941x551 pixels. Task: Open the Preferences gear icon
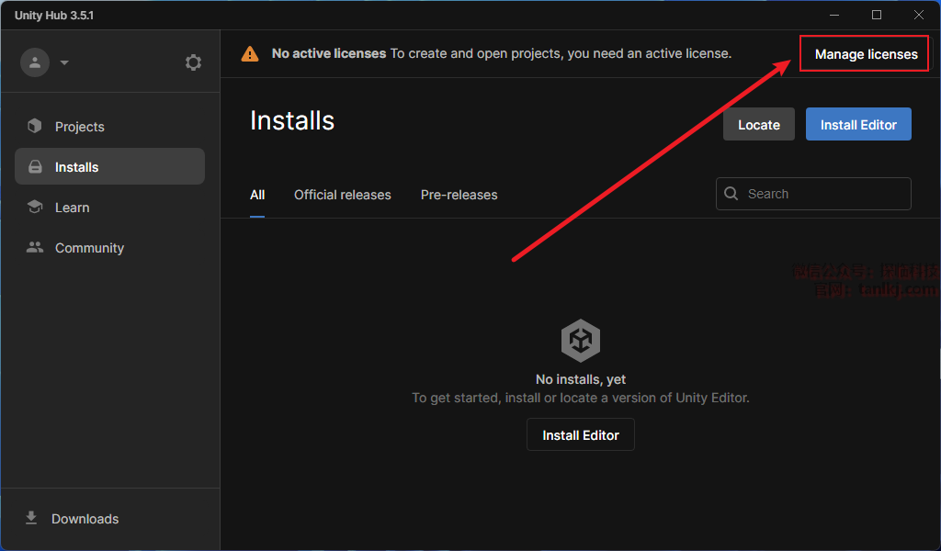pyautogui.click(x=193, y=62)
